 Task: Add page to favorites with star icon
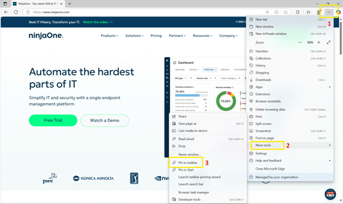[x=285, y=12]
